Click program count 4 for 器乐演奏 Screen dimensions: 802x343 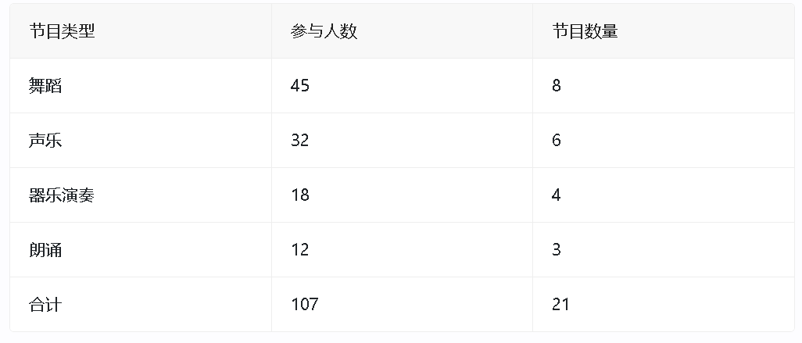(x=557, y=195)
